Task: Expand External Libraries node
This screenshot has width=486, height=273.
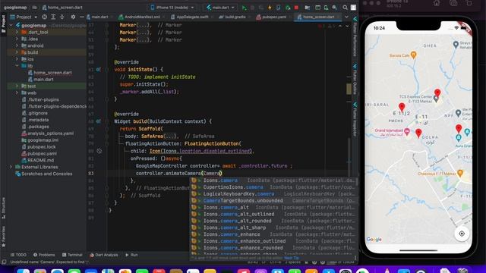Action: pyautogui.click(x=11, y=167)
